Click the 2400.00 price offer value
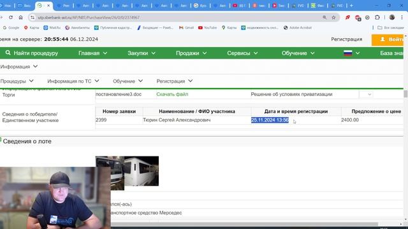408x229 pixels. (350, 120)
